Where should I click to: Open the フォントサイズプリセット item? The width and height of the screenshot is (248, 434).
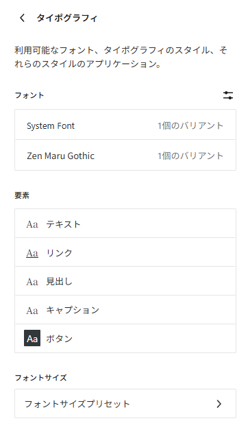[125, 404]
